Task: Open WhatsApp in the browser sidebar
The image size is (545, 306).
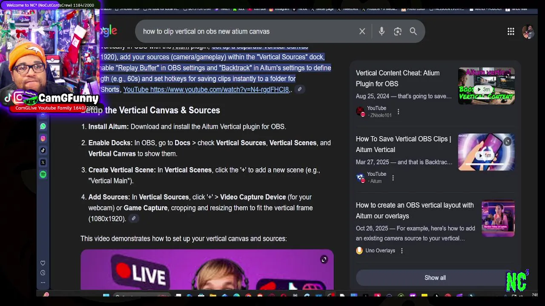Action: (x=43, y=126)
